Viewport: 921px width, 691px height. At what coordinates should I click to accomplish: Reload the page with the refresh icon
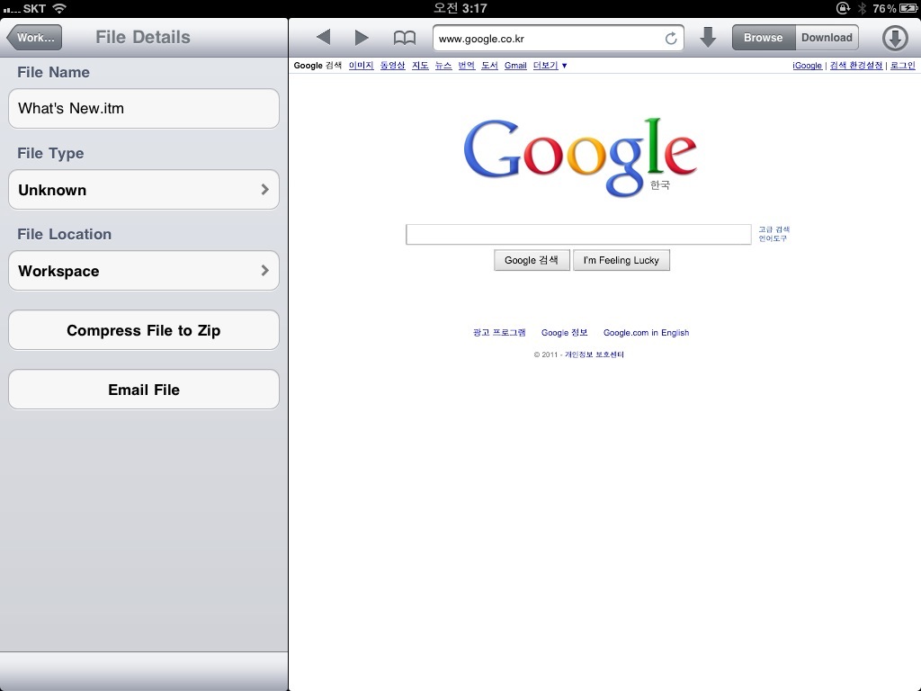point(671,38)
